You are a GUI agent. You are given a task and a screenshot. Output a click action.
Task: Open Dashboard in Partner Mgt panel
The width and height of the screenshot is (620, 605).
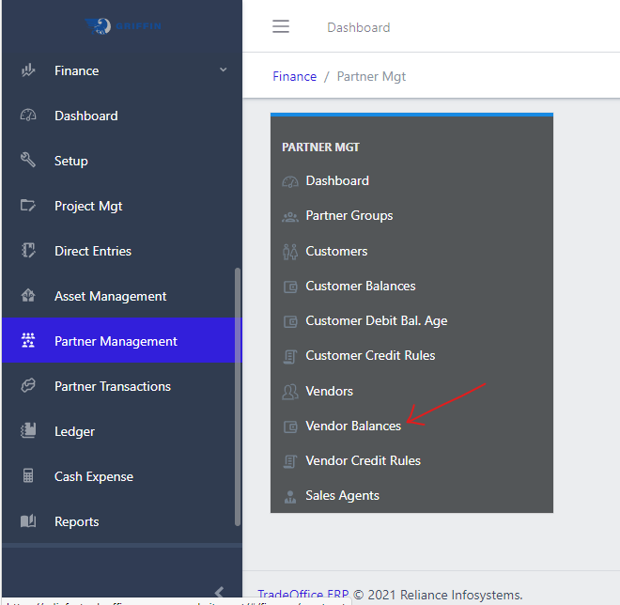(337, 180)
